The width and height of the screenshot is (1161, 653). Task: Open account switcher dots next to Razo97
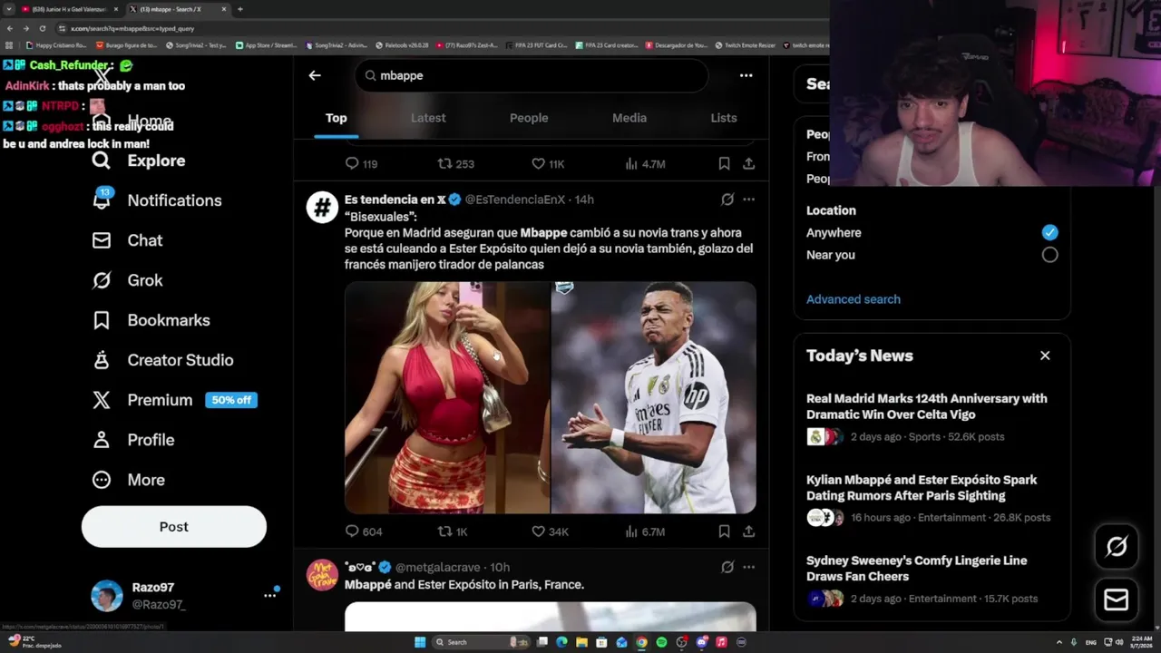(269, 595)
